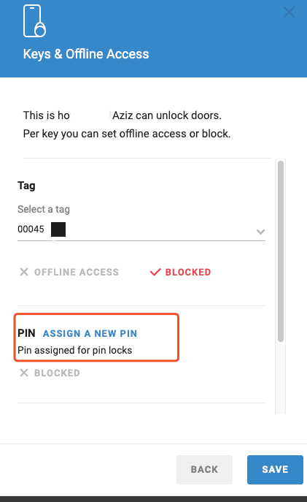Image resolution: width=307 pixels, height=502 pixels.
Task: Click the Back button
Action: coord(204,470)
